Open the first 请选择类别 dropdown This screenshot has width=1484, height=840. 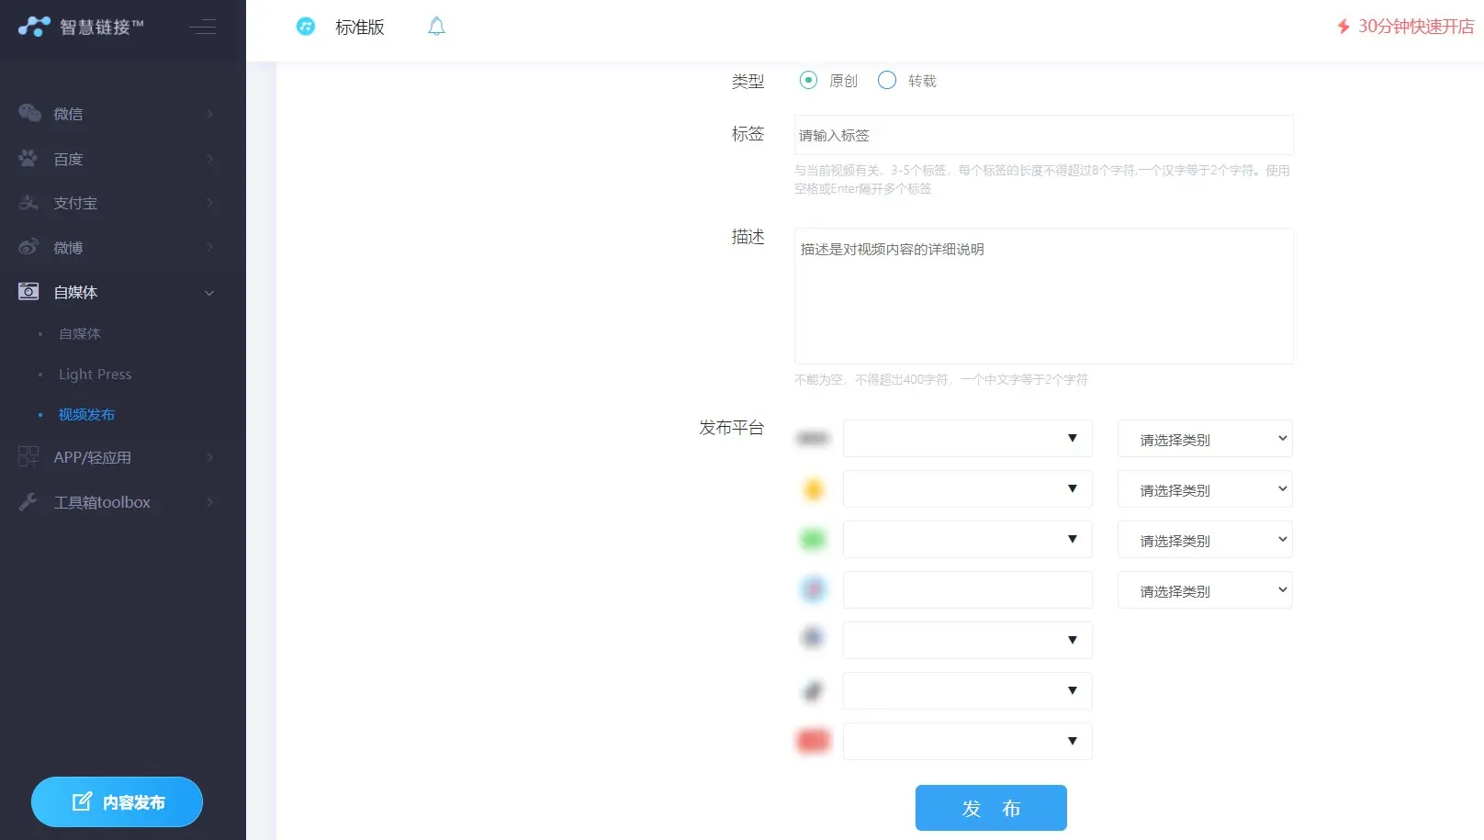[1204, 440]
